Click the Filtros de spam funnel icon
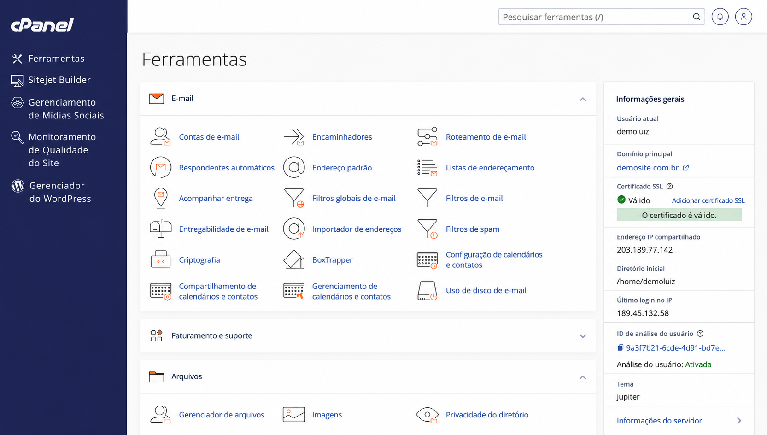767x435 pixels. coord(427,229)
